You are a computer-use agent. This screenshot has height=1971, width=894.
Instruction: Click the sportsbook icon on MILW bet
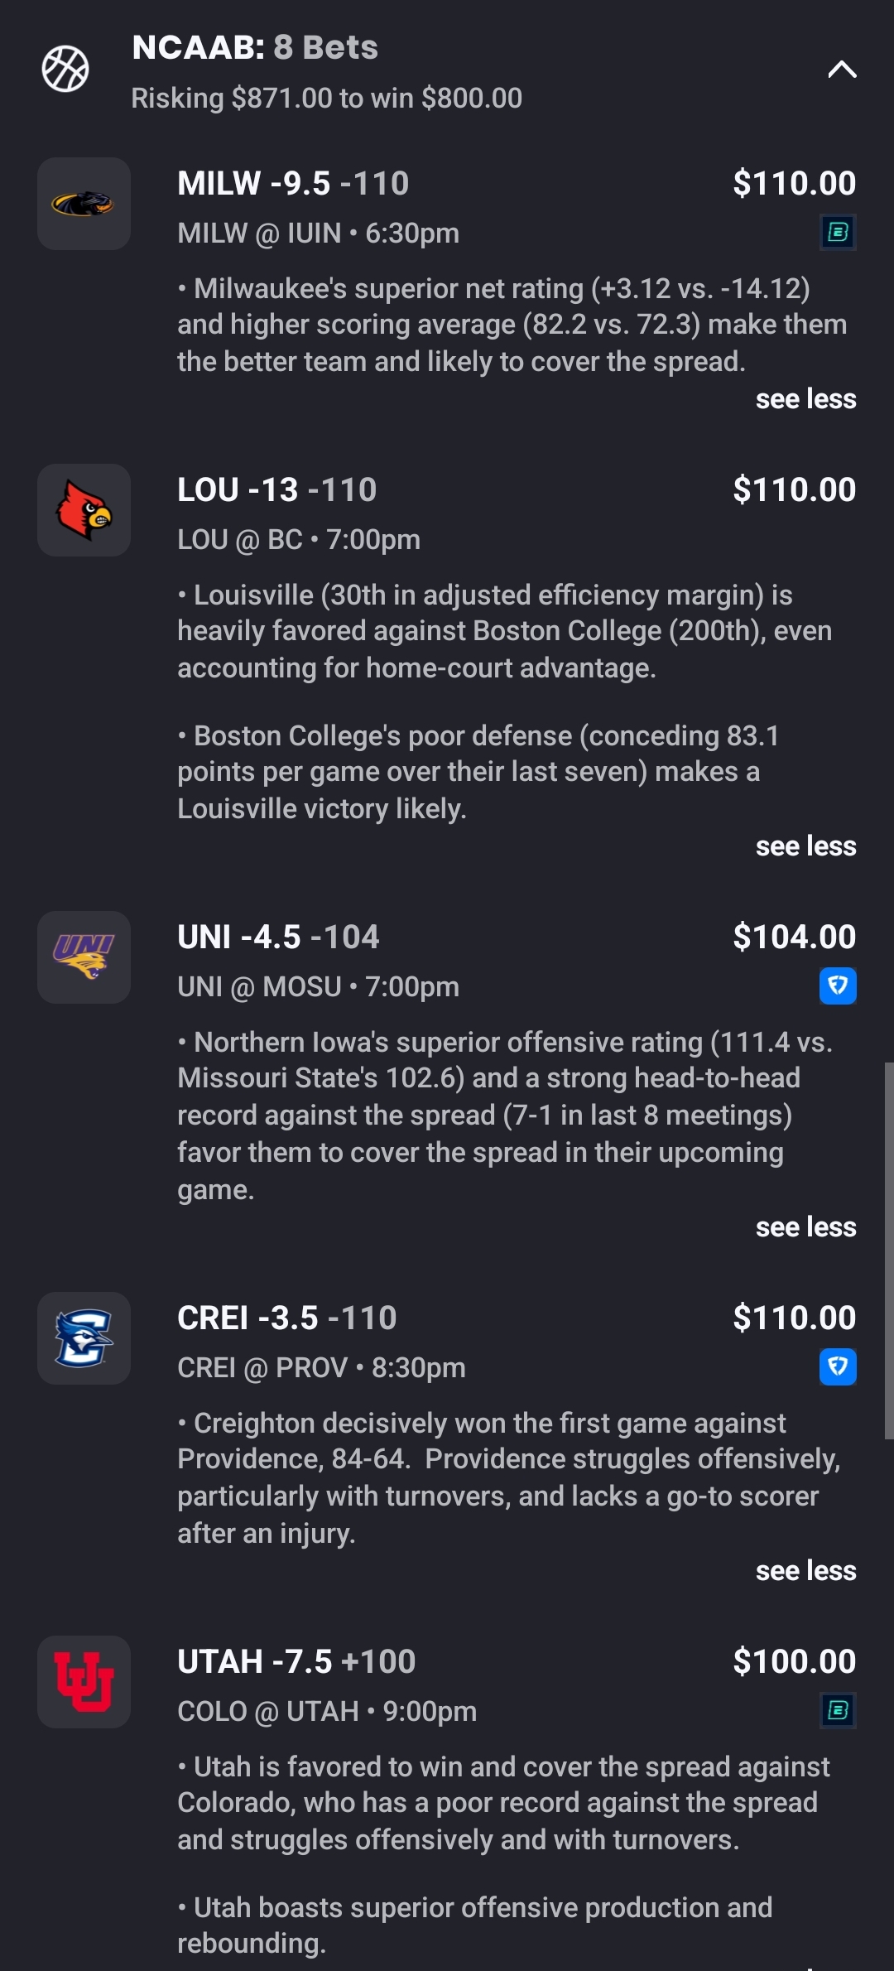pyautogui.click(x=838, y=233)
